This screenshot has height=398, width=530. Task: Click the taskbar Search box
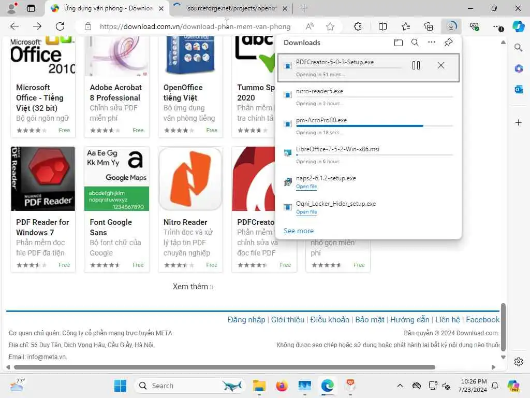click(190, 386)
